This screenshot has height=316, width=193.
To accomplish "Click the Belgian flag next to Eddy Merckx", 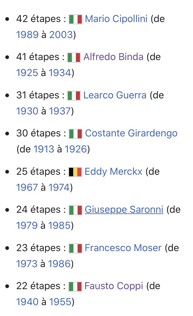I will click(x=75, y=172).
